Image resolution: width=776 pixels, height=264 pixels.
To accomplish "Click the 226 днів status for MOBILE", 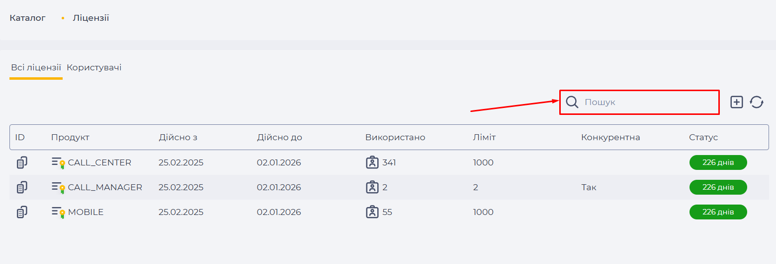I will [x=718, y=212].
